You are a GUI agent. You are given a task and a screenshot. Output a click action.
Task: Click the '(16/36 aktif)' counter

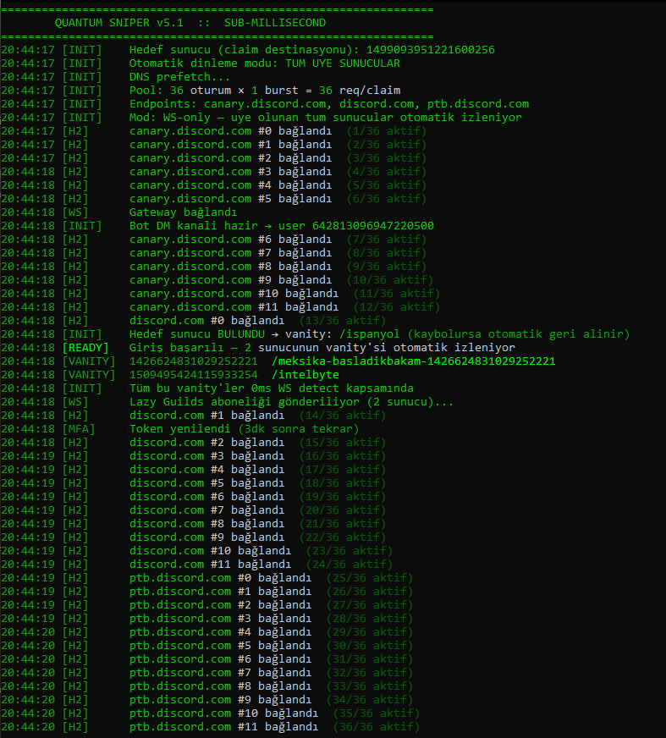[x=342, y=456]
